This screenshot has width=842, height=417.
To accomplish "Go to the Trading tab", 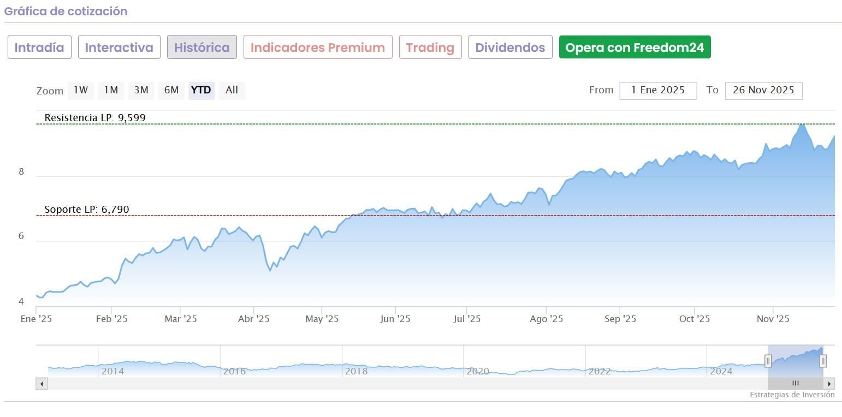I will click(430, 47).
